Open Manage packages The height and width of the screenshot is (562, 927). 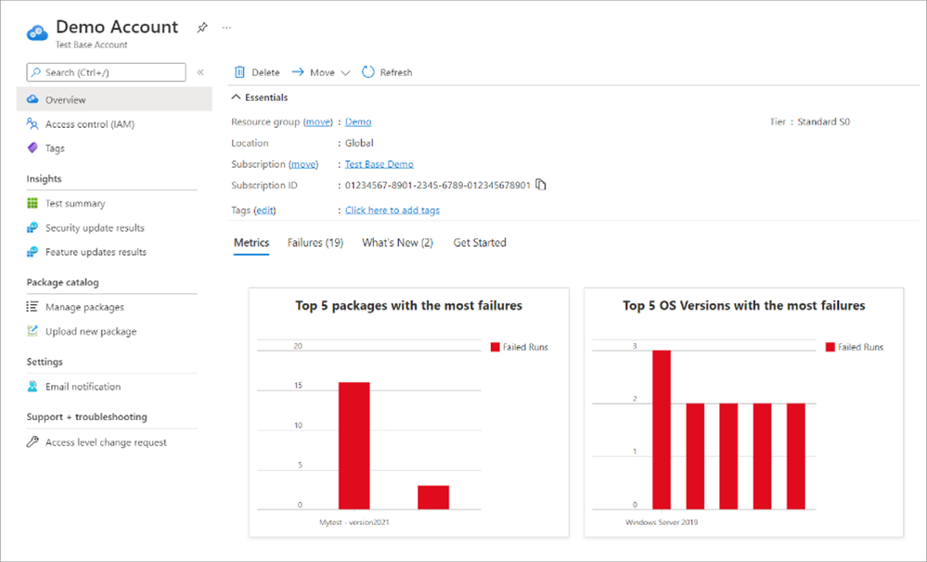[84, 307]
